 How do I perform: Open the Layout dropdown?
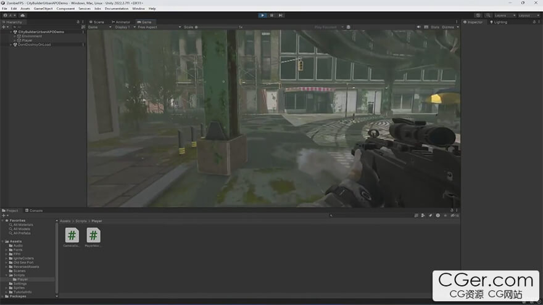click(528, 15)
